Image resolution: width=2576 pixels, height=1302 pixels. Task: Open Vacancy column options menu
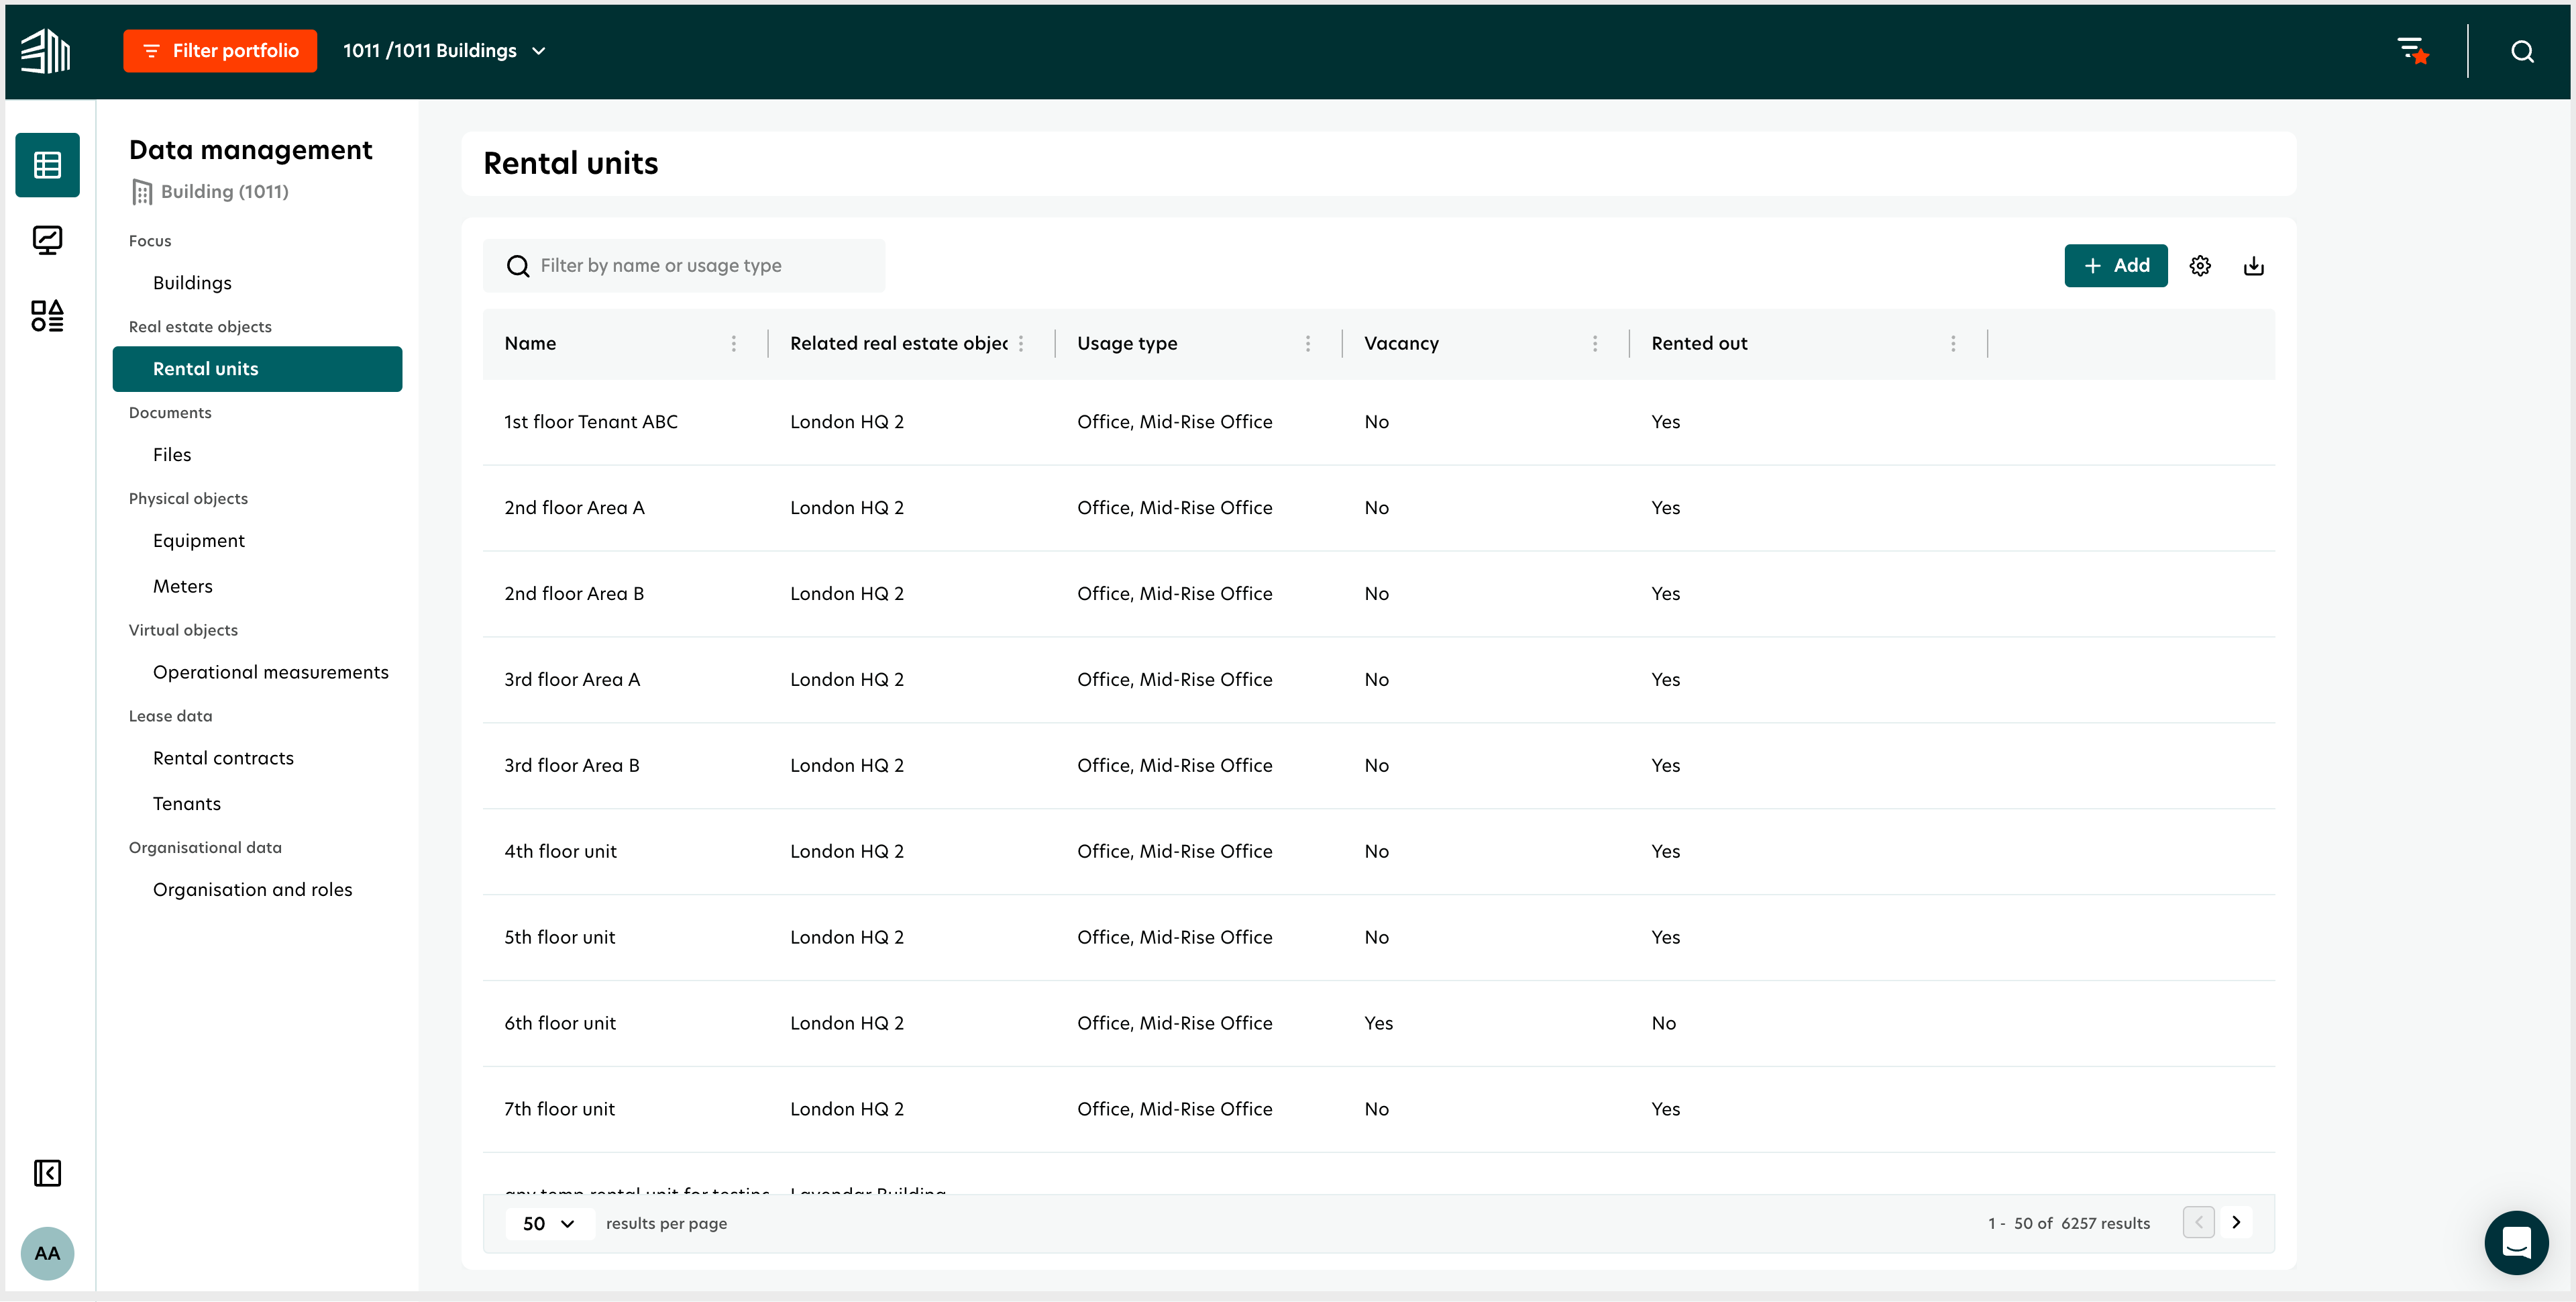1594,343
